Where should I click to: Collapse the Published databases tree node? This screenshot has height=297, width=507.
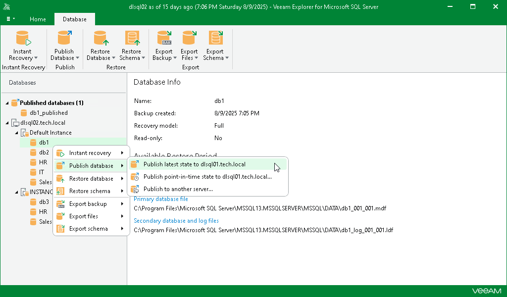7,103
